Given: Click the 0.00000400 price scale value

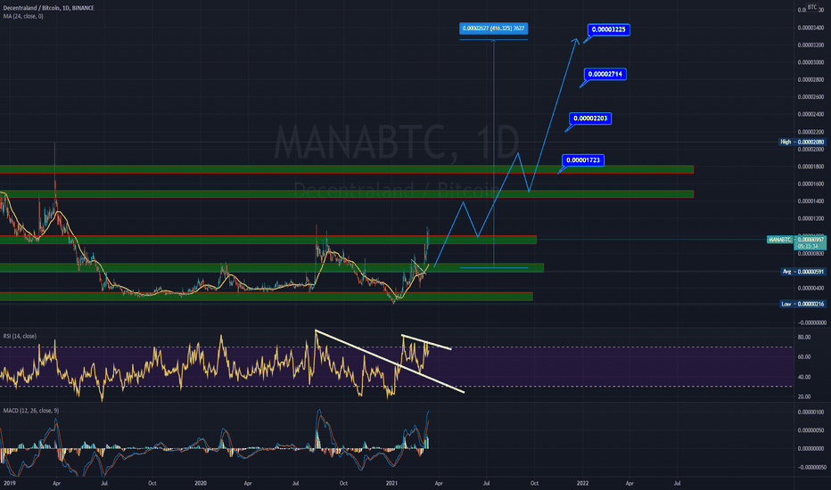Looking at the screenshot, I should pos(810,289).
